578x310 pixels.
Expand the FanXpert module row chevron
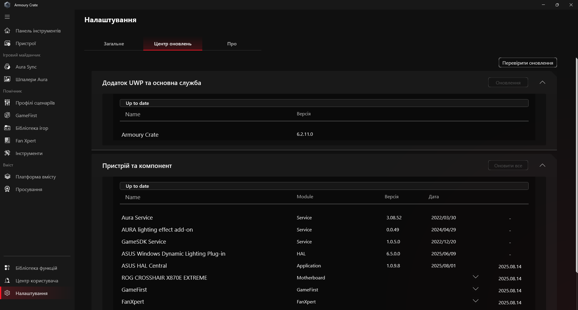click(x=476, y=301)
